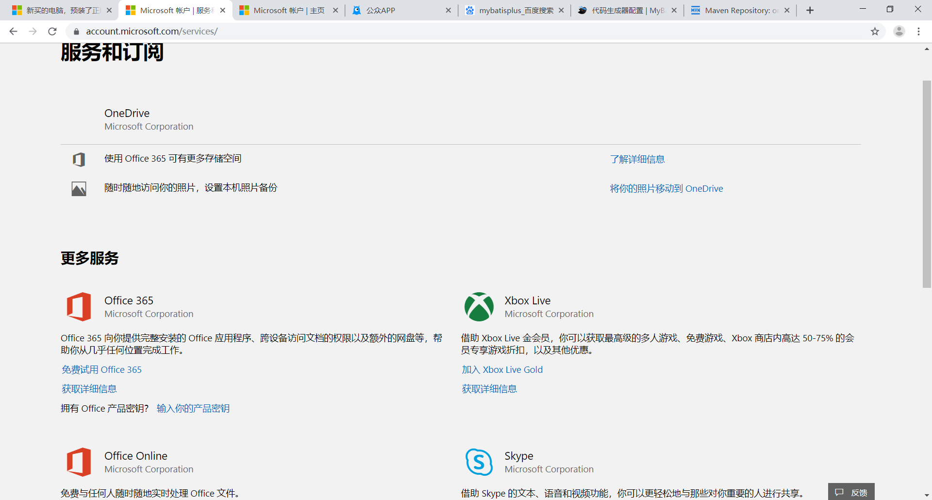Click the Office 365 service heading
Image resolution: width=932 pixels, height=500 pixels.
pos(129,300)
